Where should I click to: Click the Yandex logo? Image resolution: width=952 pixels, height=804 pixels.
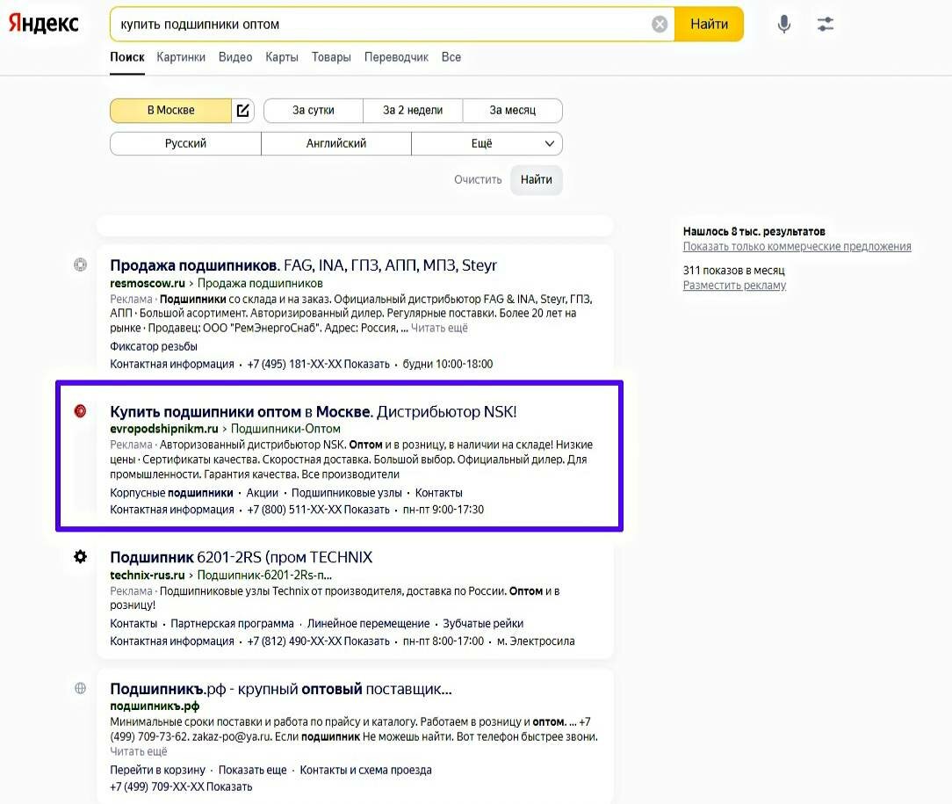pos(41,24)
